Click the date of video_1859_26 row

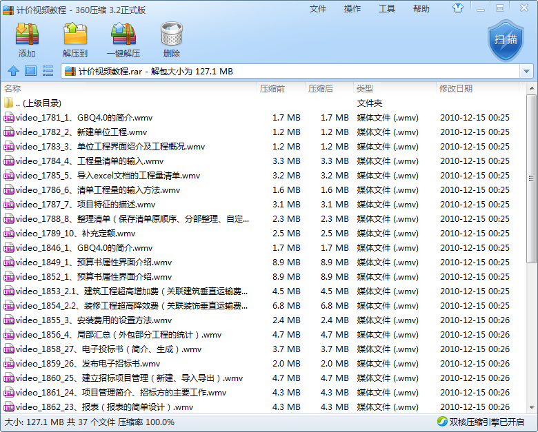click(x=475, y=363)
